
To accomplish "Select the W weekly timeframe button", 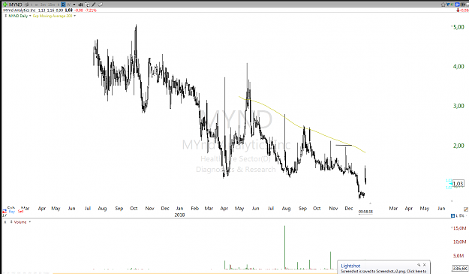I will pos(68,5).
